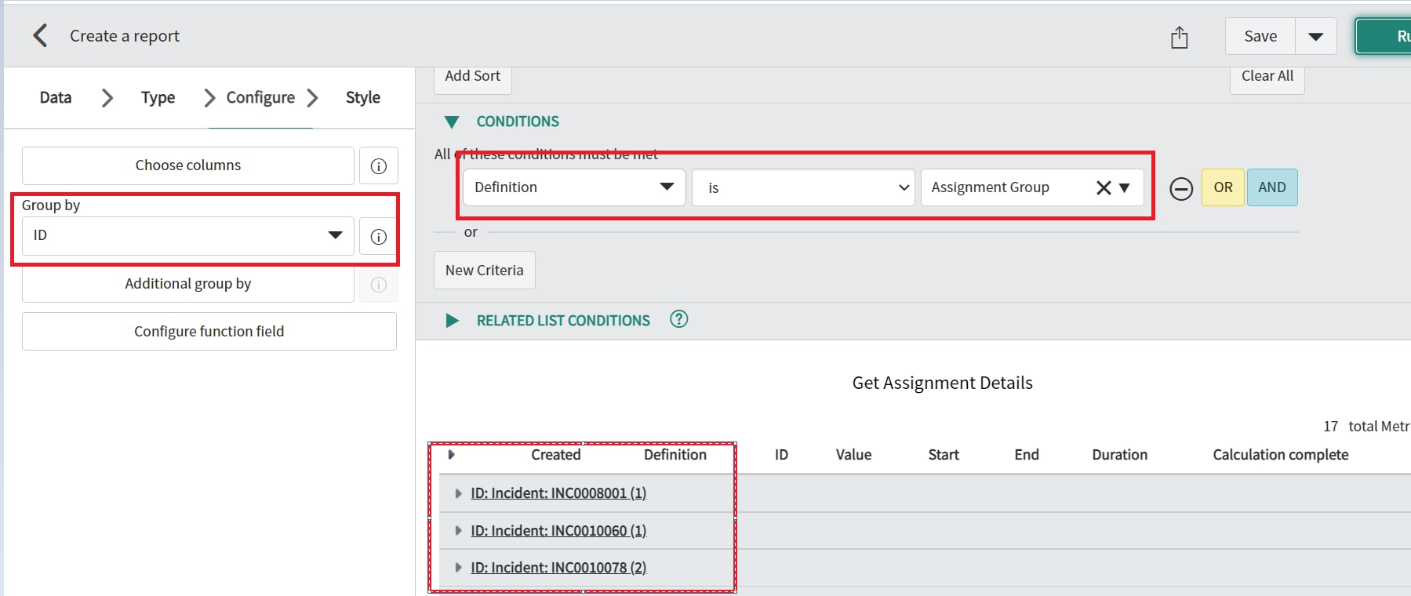Remove condition with the minus circle icon
Screen dimensions: 1411x596
coord(1181,188)
